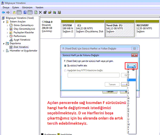The width and height of the screenshot is (160, 135).
Task: Click the last settings list toolbar icon
Action: coord(59,13)
